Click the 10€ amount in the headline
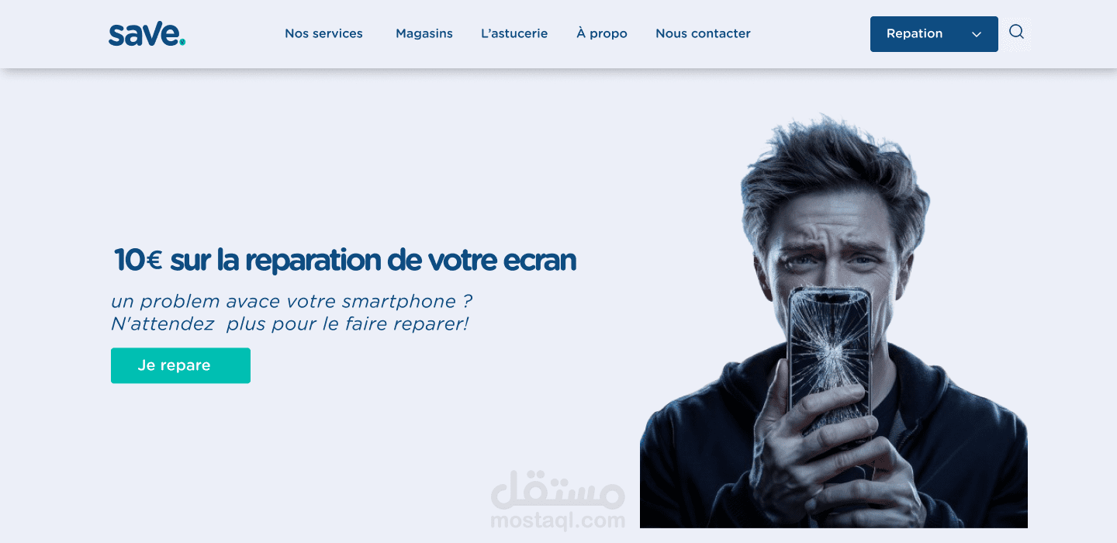This screenshot has width=1117, height=543. pos(137,261)
